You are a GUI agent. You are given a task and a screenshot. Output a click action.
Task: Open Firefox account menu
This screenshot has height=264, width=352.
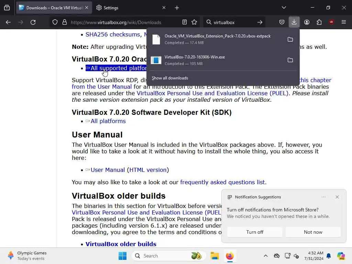tap(307, 22)
